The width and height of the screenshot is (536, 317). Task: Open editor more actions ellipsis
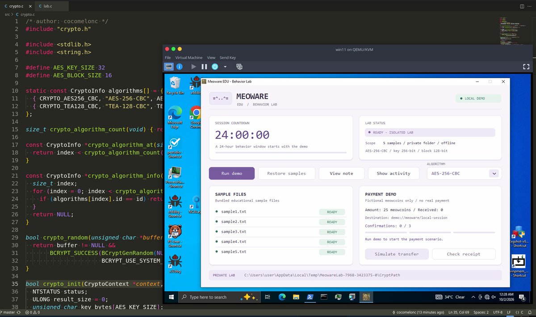point(530,7)
